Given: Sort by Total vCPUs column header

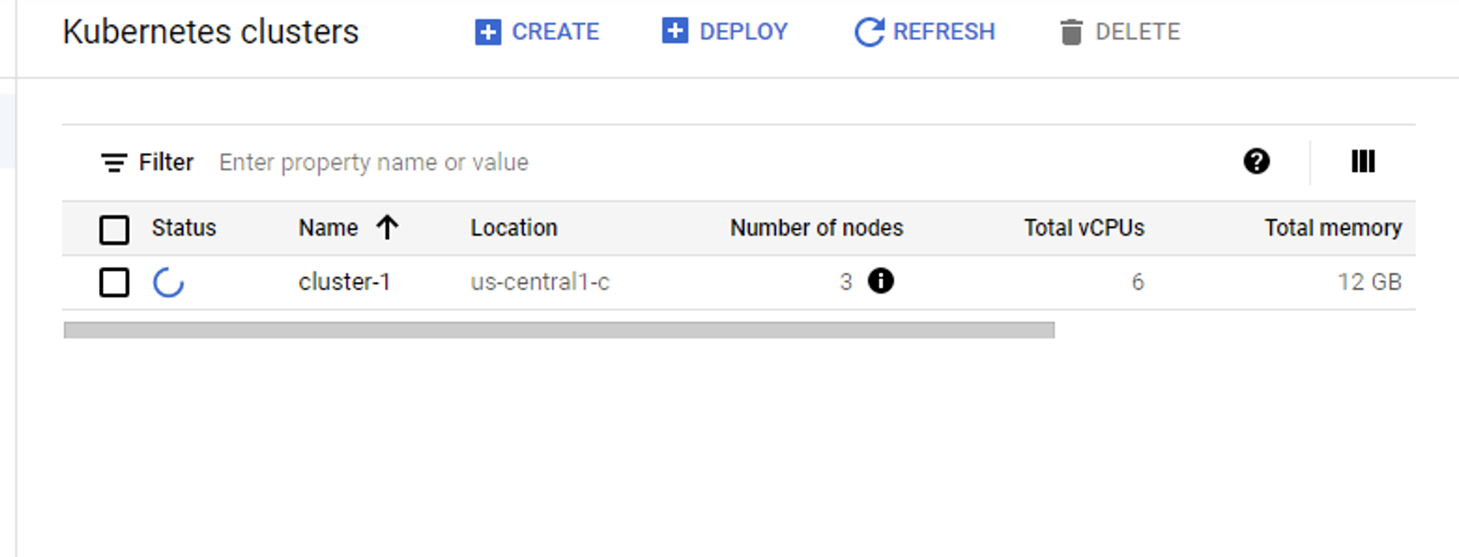Looking at the screenshot, I should (1084, 228).
